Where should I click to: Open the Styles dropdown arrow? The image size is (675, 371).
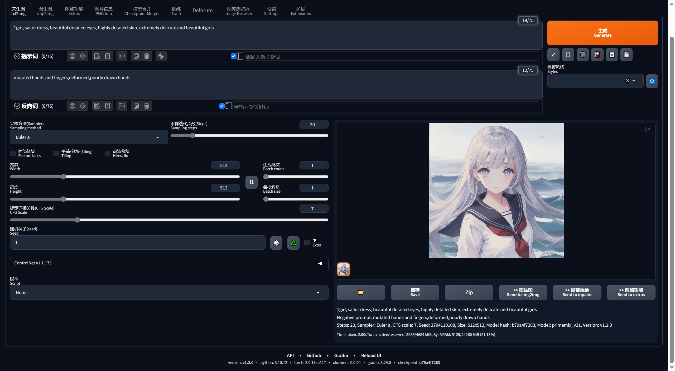[634, 81]
